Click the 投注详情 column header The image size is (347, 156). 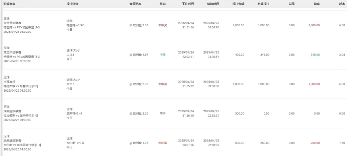[x=72, y=4]
